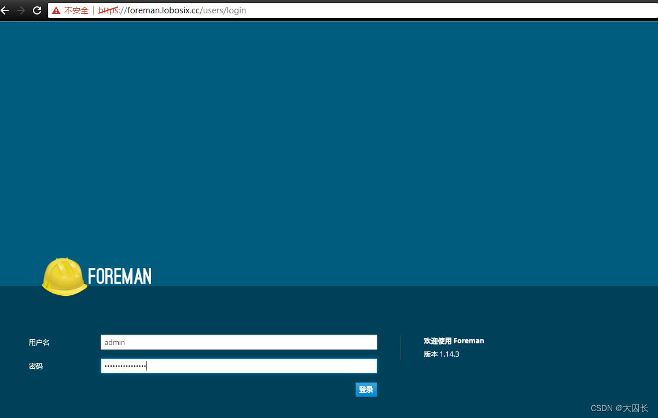
Task: Click the Foreman yellow hard hat logo
Action: 64,277
